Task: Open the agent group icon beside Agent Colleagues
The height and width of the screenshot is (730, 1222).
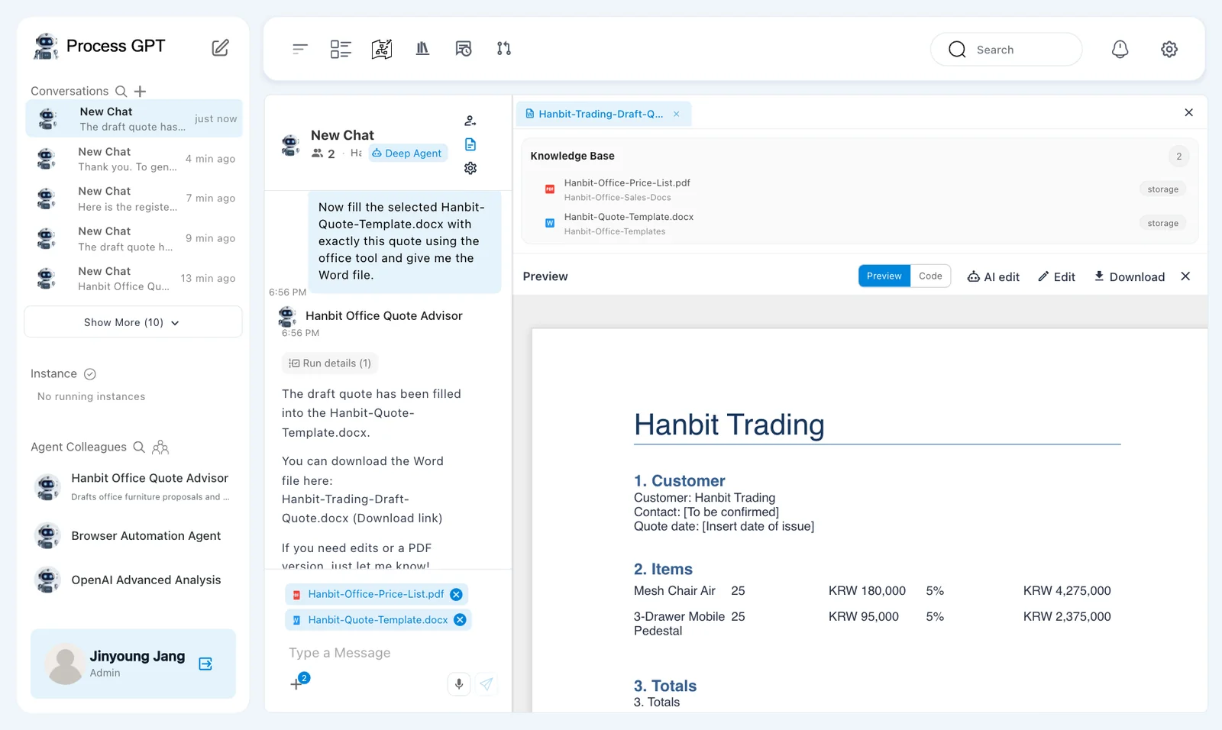Action: (x=160, y=447)
